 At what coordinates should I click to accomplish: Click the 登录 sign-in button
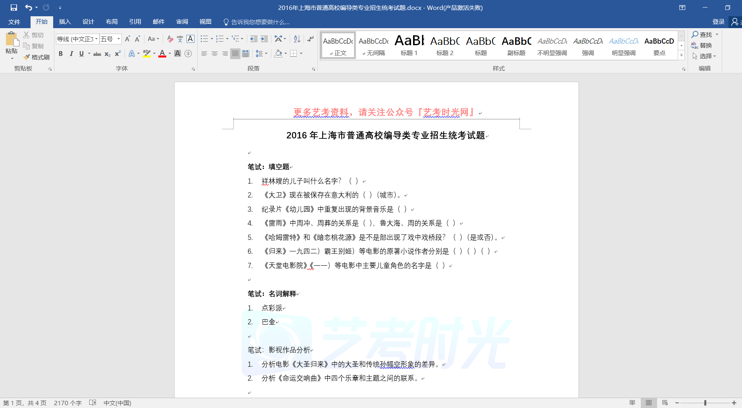pyautogui.click(x=718, y=22)
